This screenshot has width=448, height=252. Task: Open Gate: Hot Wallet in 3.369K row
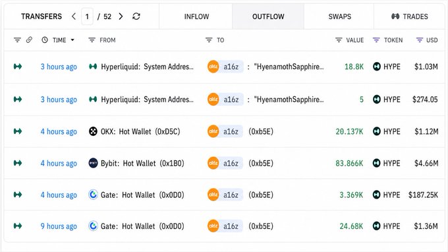click(142, 195)
